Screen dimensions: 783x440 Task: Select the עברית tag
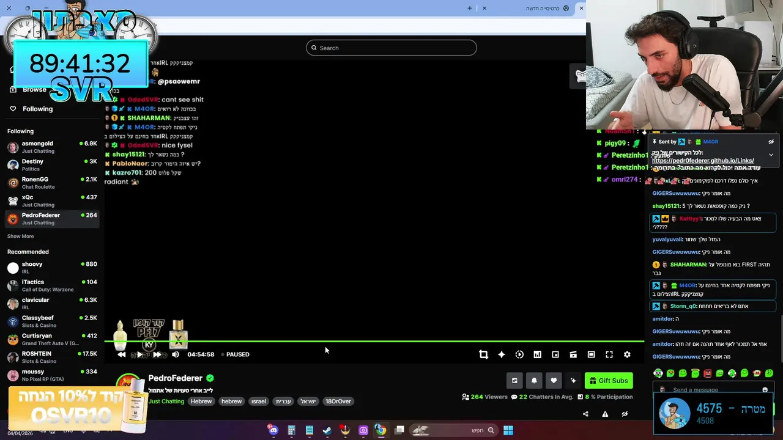(283, 402)
